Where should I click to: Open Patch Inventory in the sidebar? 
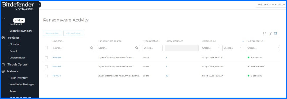[19, 78]
